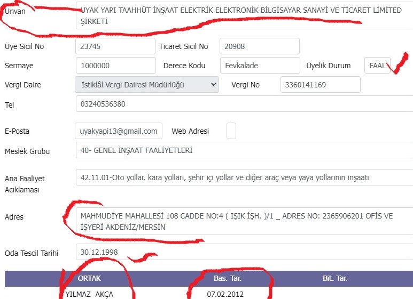Click the Ticaret Sicil No field 20908

(260, 46)
